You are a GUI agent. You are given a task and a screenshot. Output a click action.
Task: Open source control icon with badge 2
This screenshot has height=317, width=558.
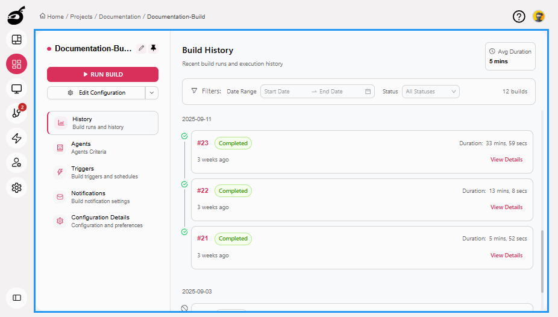[x=16, y=113]
